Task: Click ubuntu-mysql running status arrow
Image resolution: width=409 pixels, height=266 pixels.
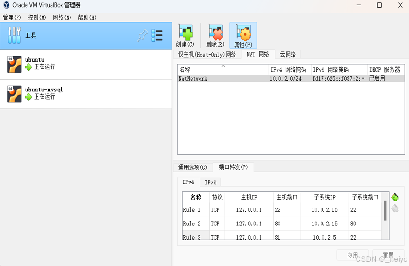Action: pos(28,97)
